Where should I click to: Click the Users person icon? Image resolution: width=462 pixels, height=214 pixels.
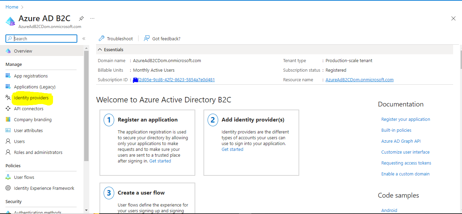[x=8, y=141]
